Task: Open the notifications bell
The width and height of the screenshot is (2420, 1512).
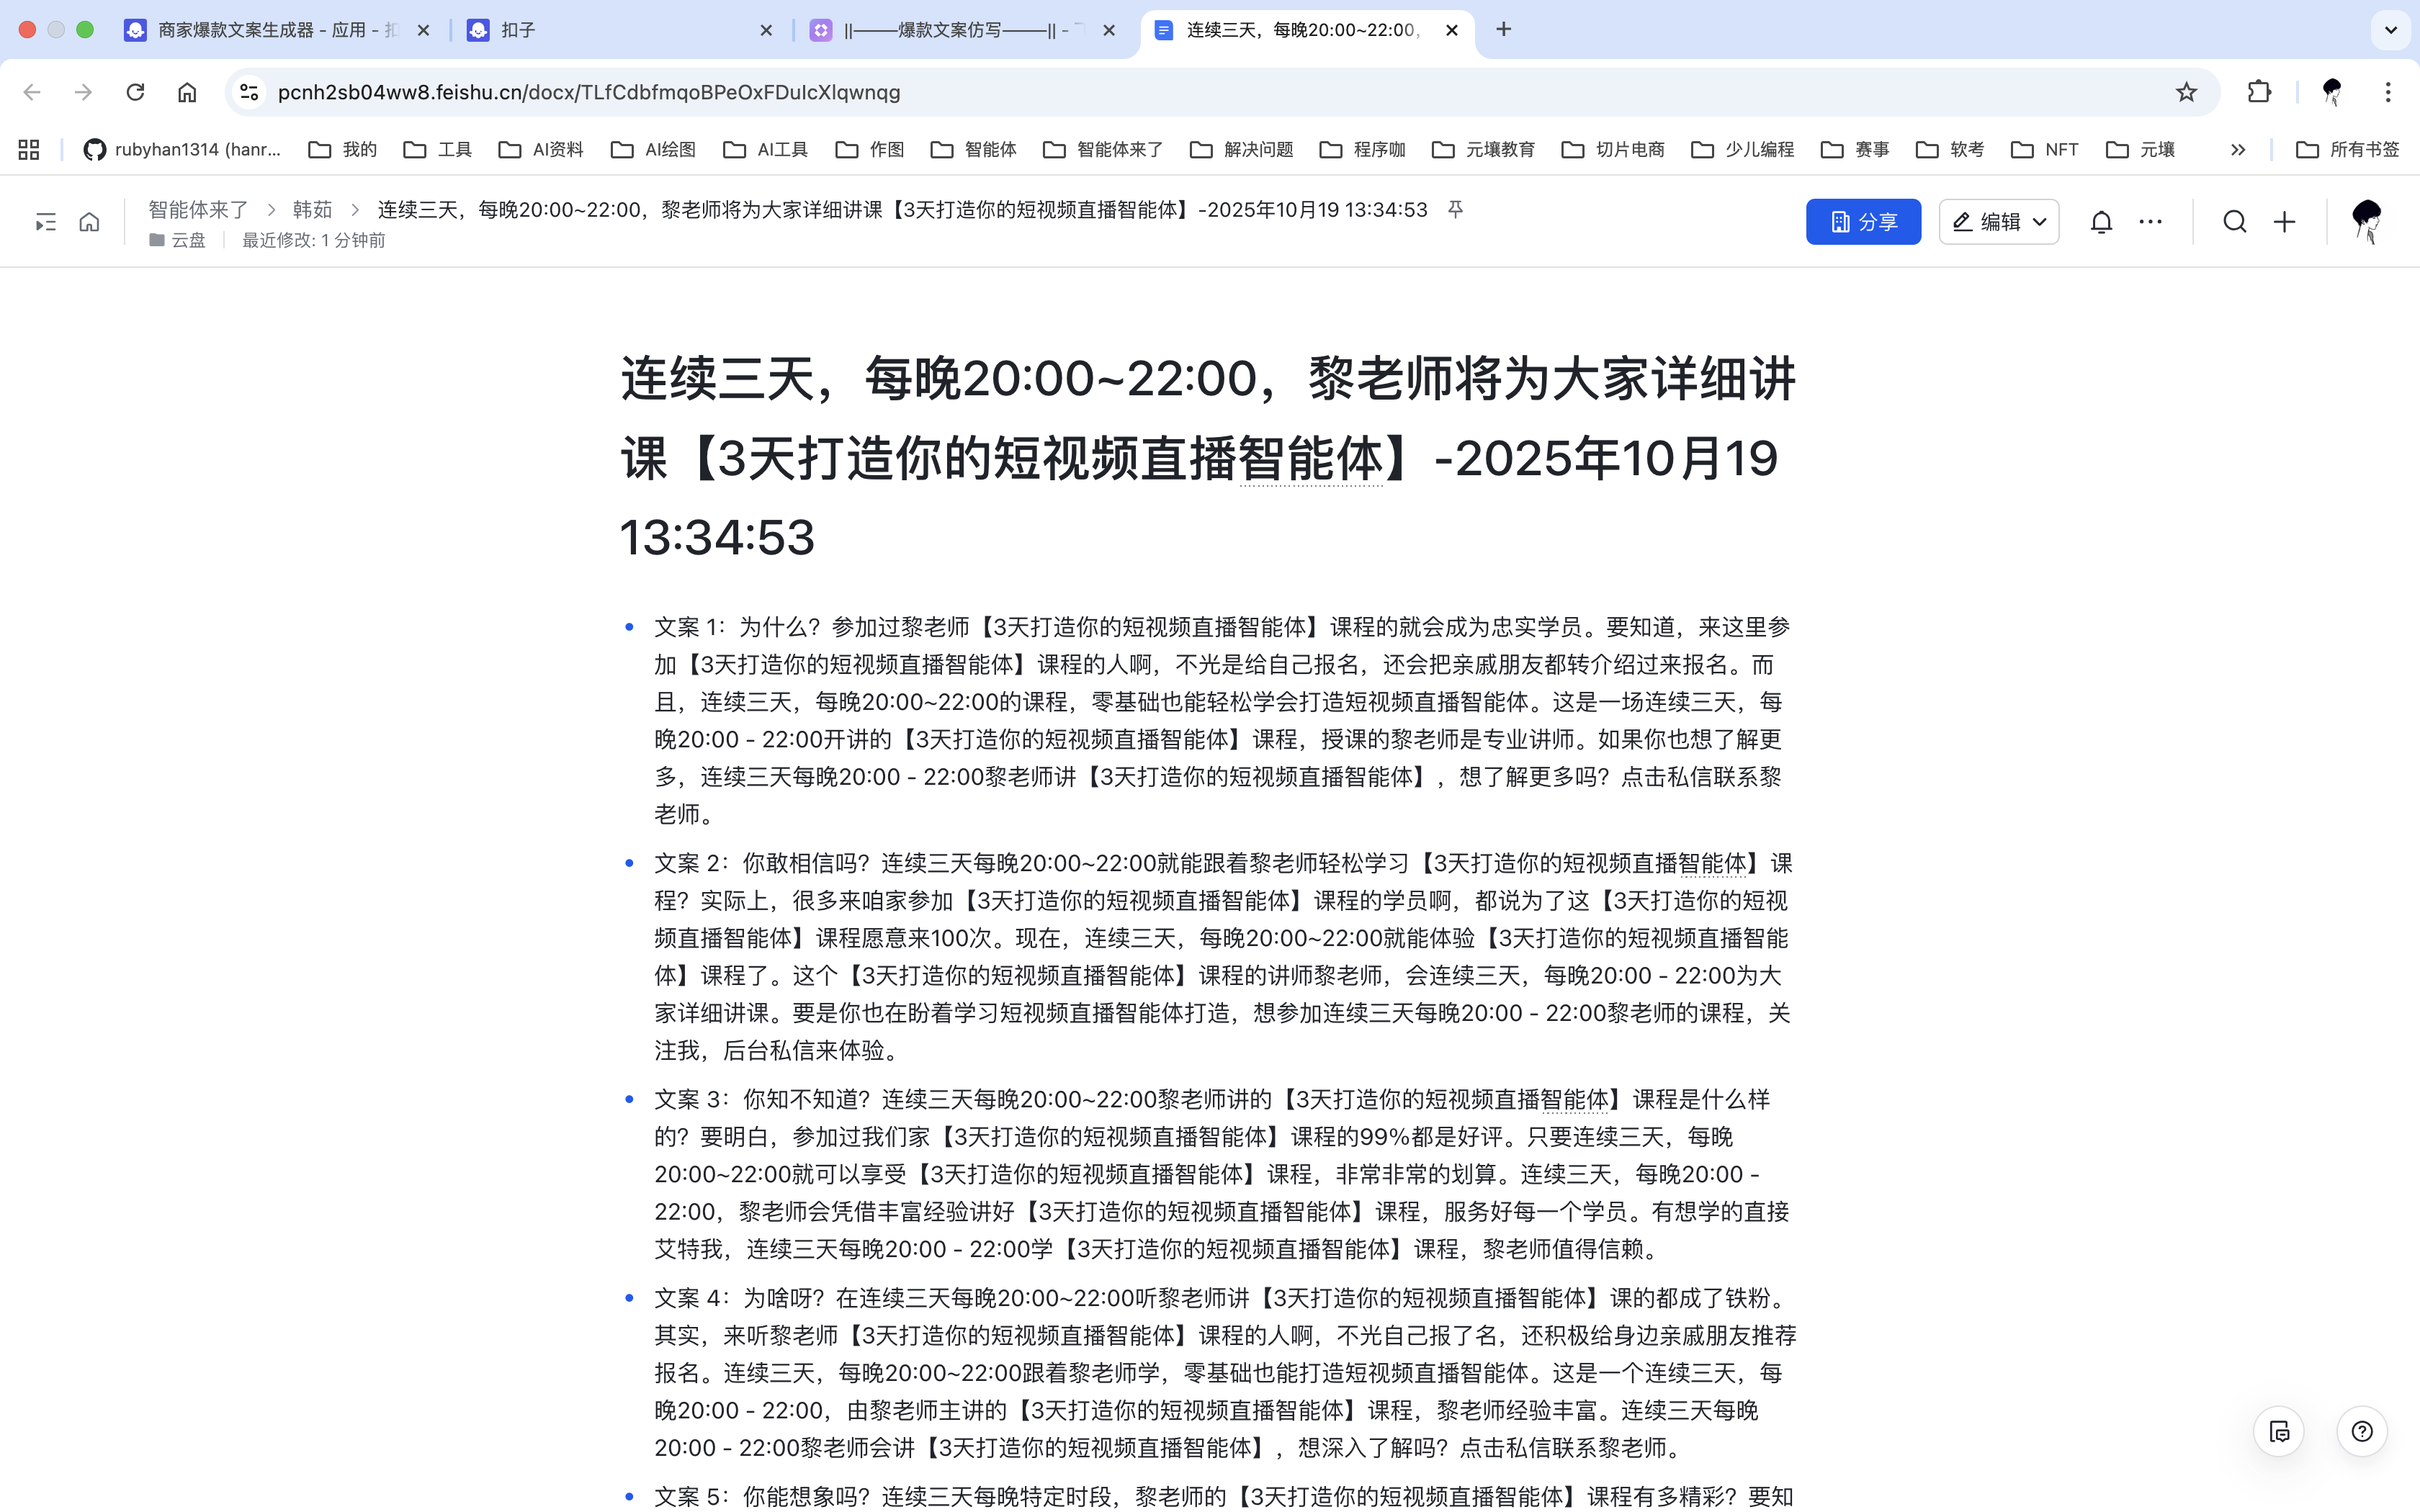Action: point(2101,222)
